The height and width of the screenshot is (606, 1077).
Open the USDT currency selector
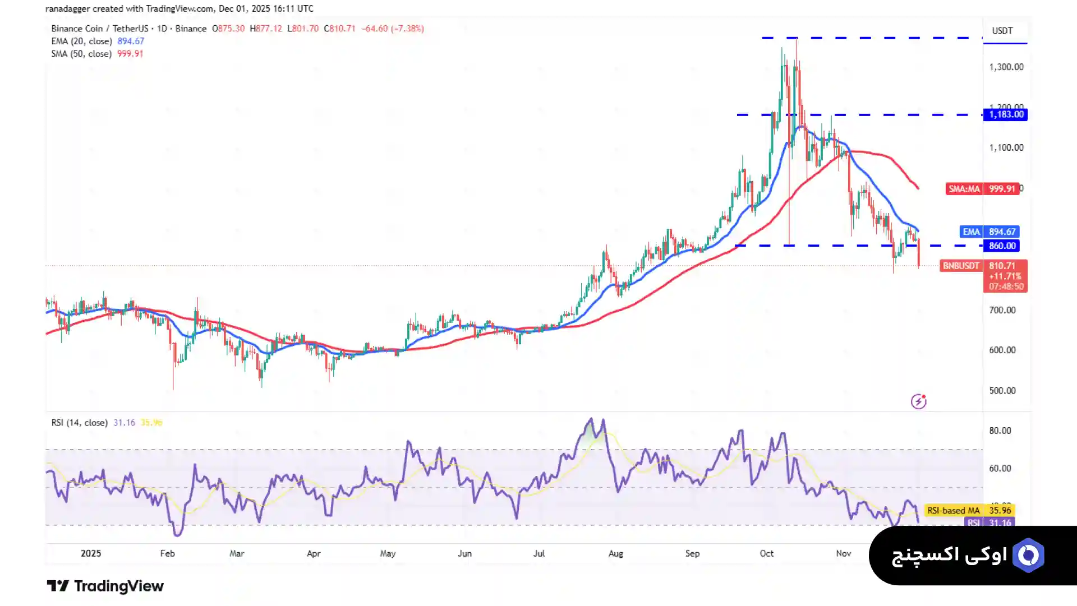1002,31
